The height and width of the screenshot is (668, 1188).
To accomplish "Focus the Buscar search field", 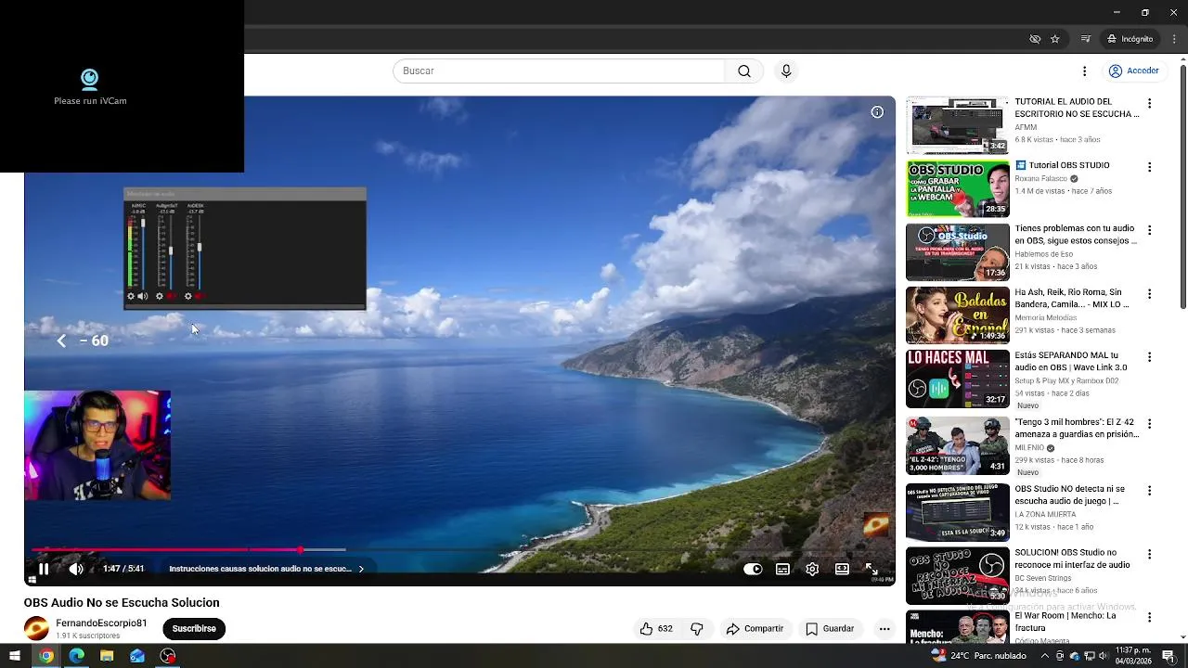I will [x=559, y=71].
